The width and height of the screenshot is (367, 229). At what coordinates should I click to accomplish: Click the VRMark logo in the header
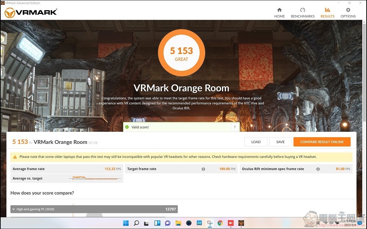point(31,12)
